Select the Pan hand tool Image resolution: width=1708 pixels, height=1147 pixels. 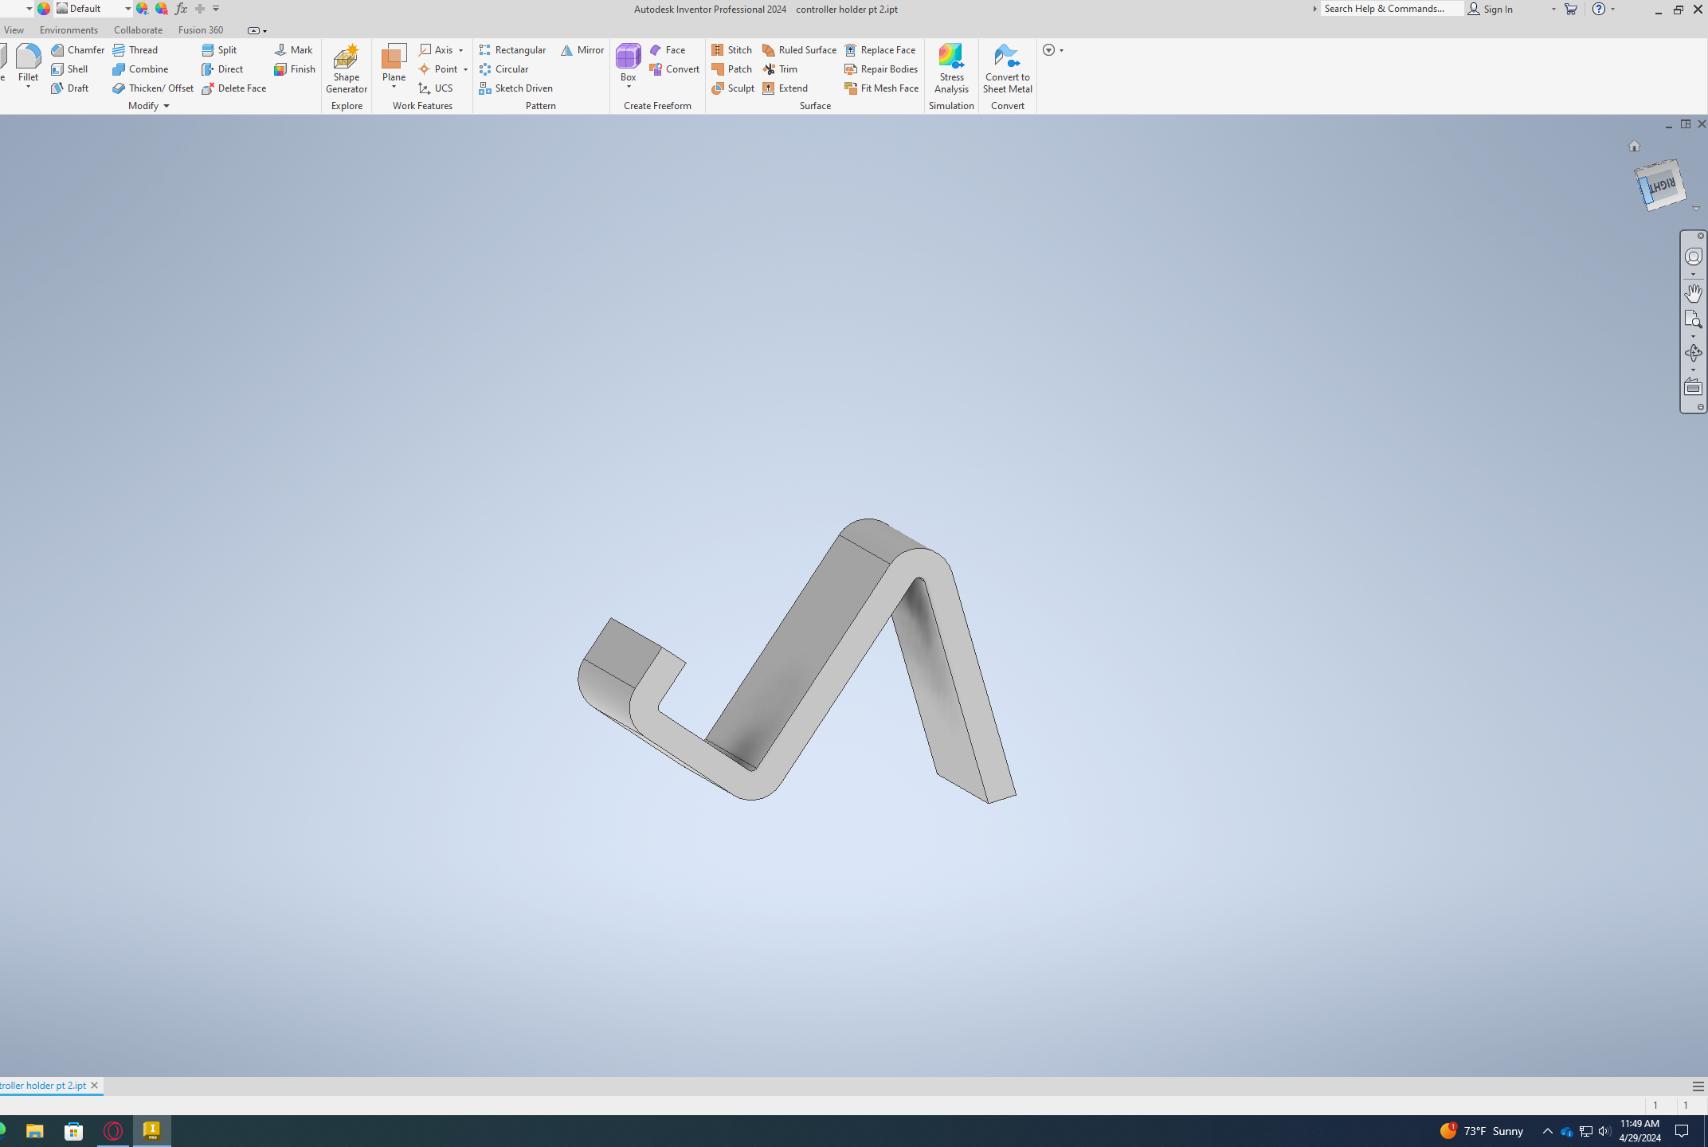coord(1693,293)
